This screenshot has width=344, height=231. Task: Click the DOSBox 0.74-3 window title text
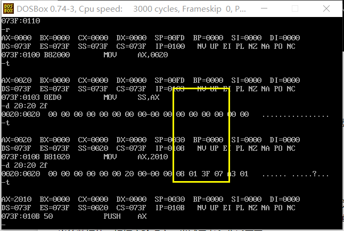(x=131, y=8)
